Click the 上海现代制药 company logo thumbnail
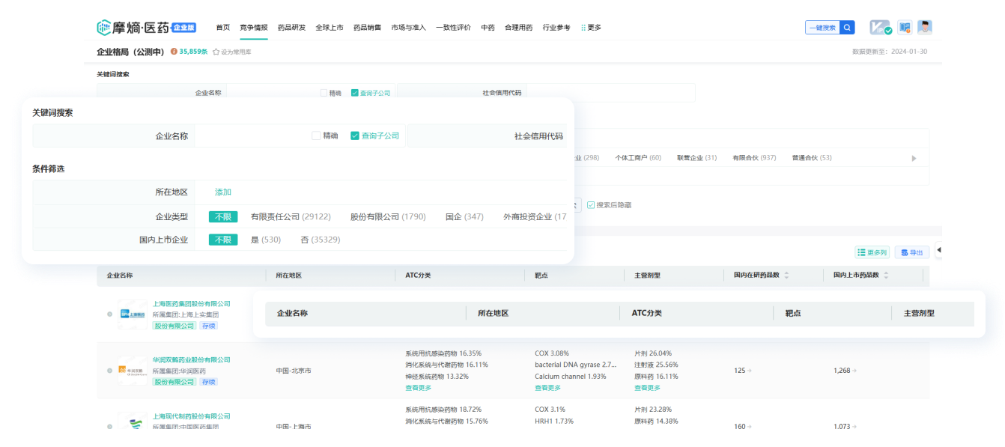Image resolution: width=1005 pixels, height=447 pixels. click(x=133, y=424)
